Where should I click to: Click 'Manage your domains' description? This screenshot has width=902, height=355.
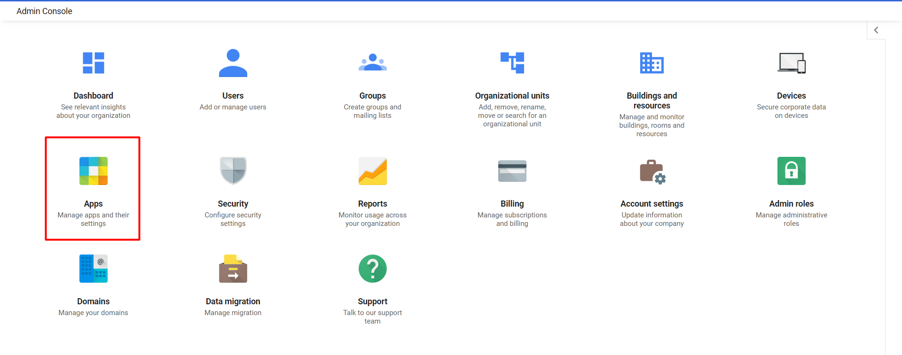point(94,313)
